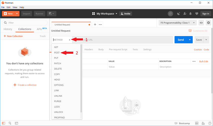Image resolution: width=213 pixels, height=126 pixels.
Task: Click the Import button
Action: tap(27, 14)
